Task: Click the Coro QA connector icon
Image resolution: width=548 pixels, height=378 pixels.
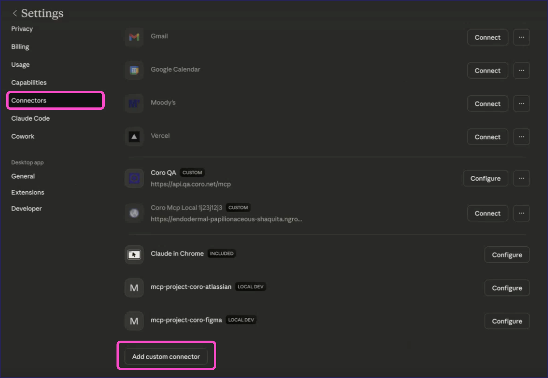Action: (134, 178)
